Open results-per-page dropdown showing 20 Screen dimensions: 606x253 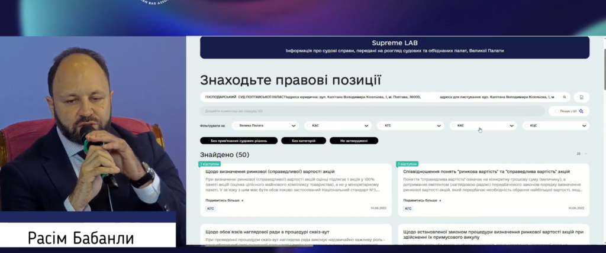[582, 154]
